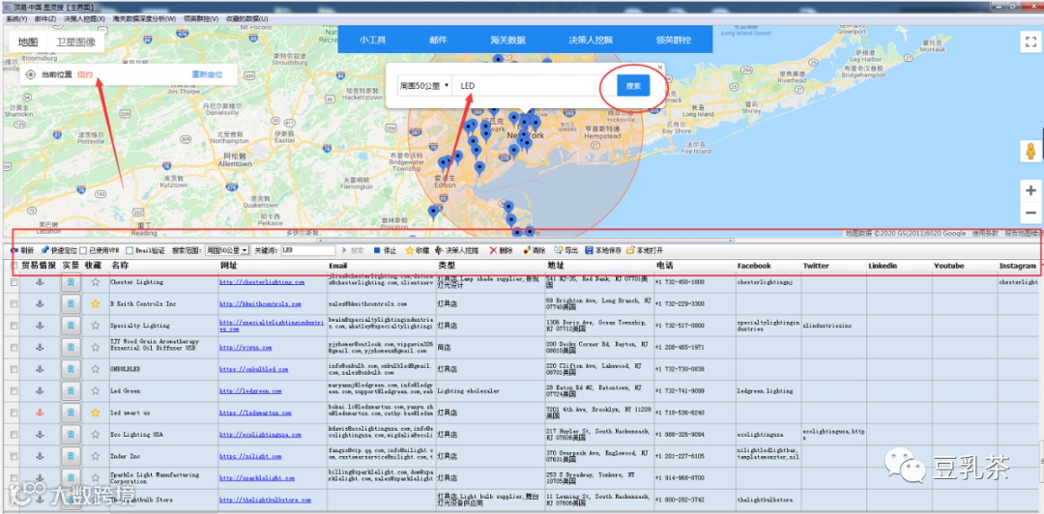
Task: Check the ONBULBLED row checkbox
Action: (14, 369)
